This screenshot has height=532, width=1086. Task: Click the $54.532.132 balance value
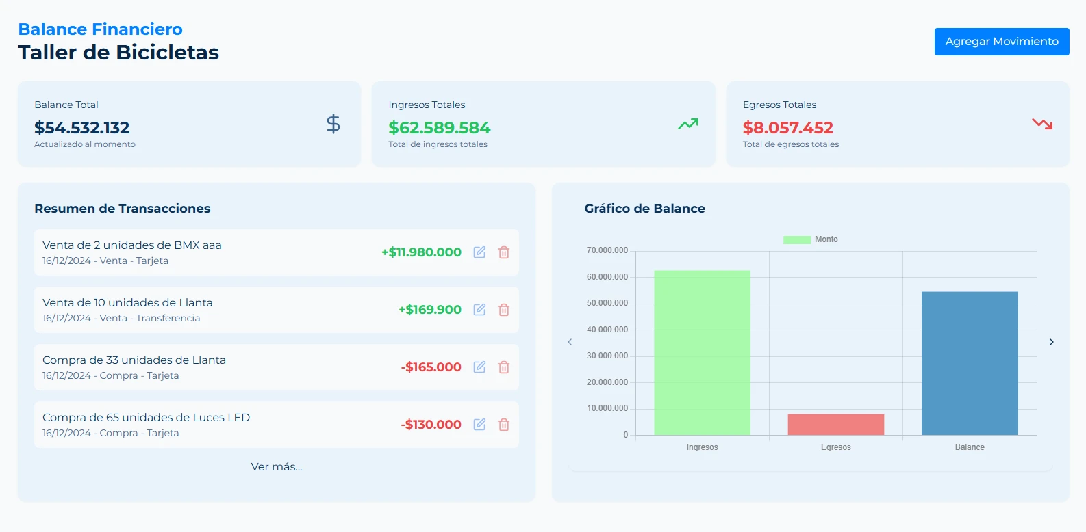(x=82, y=128)
